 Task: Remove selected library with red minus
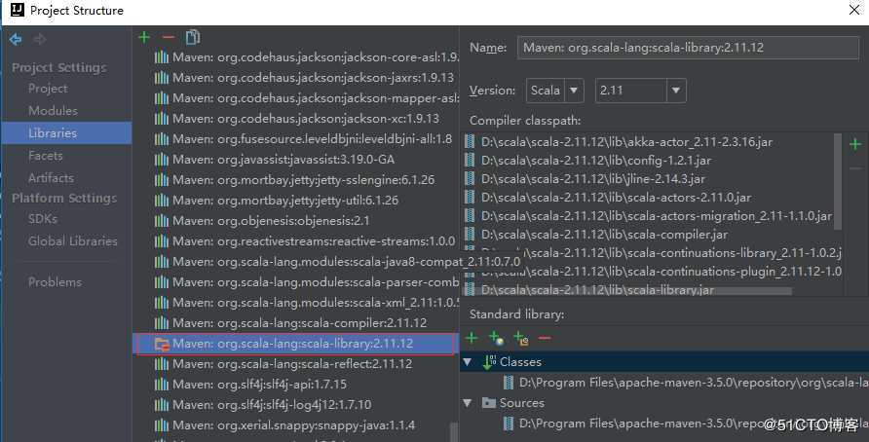[168, 37]
